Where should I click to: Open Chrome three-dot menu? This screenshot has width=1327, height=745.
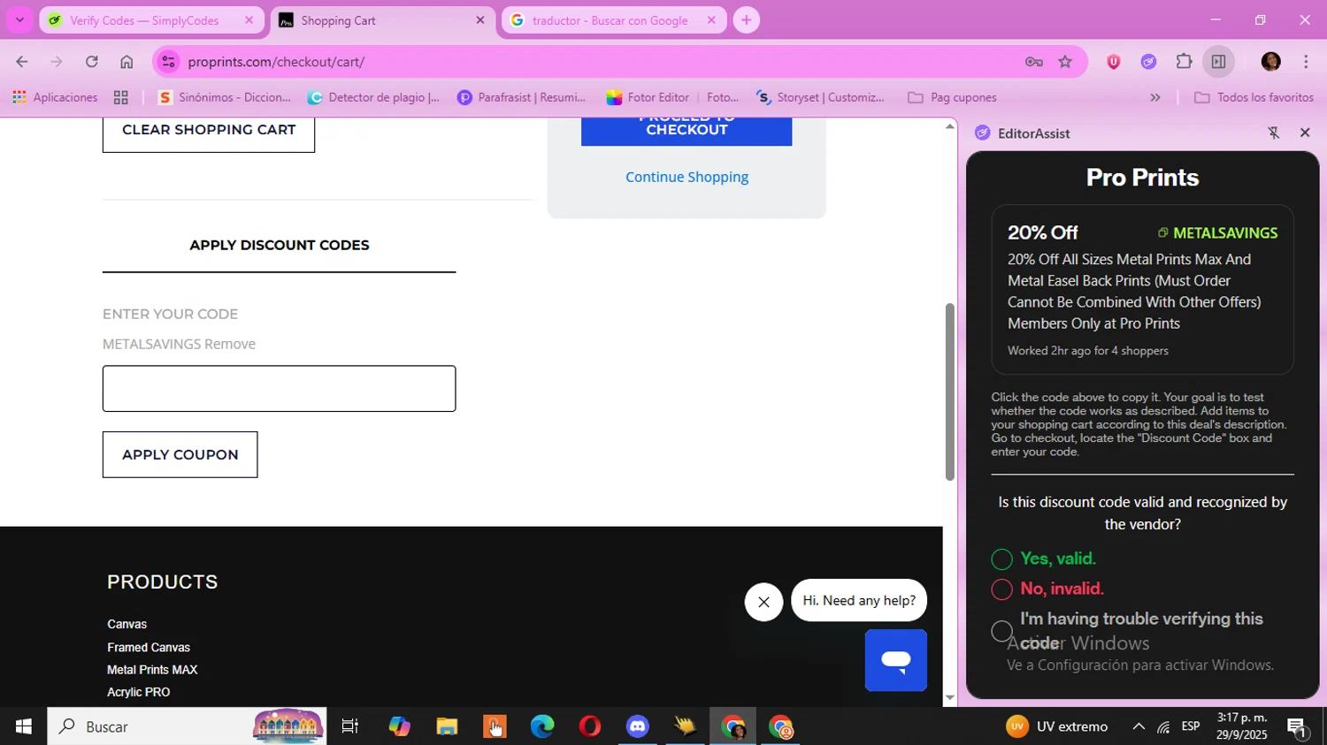1306,62
